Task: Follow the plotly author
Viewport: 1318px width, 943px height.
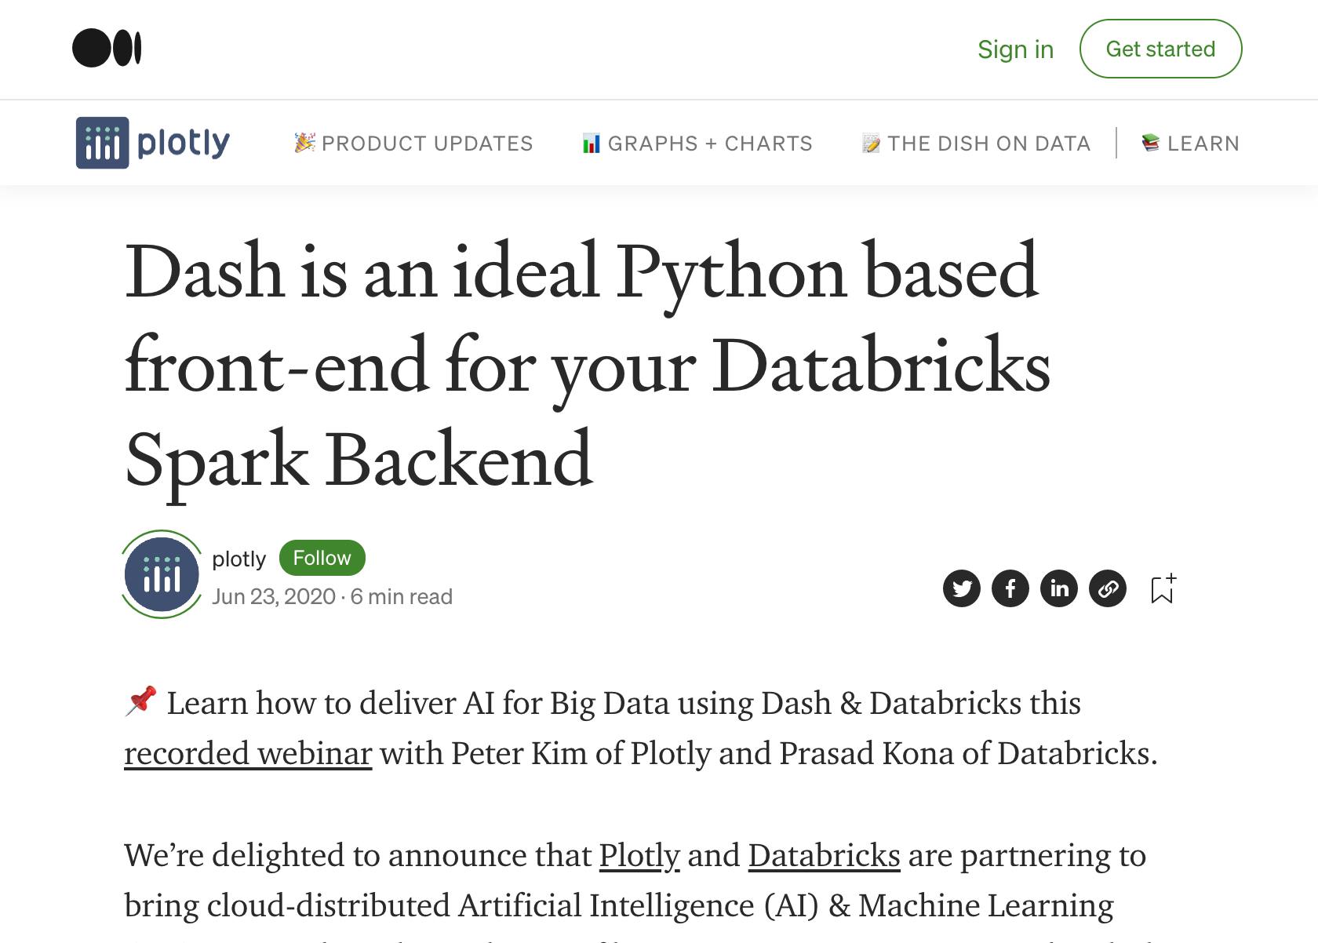Action: 322,558
